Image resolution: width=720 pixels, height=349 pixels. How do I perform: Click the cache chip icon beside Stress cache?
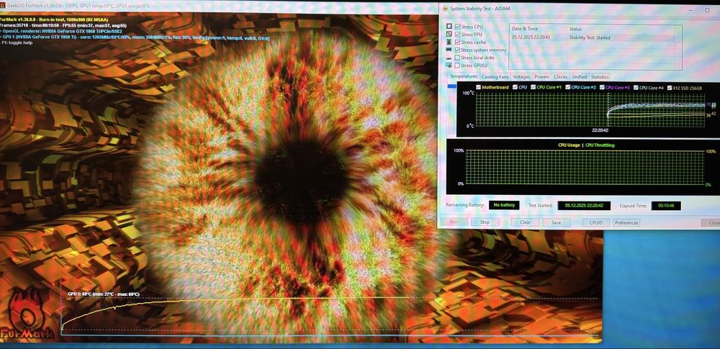pos(449,42)
